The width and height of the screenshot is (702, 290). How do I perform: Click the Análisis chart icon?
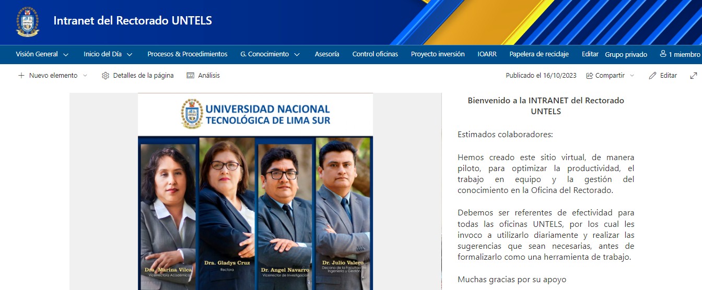coord(191,76)
